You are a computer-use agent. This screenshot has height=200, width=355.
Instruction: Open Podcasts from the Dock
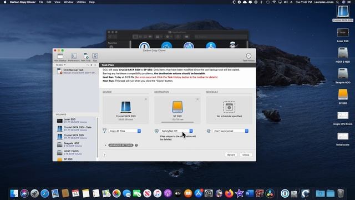168,193
